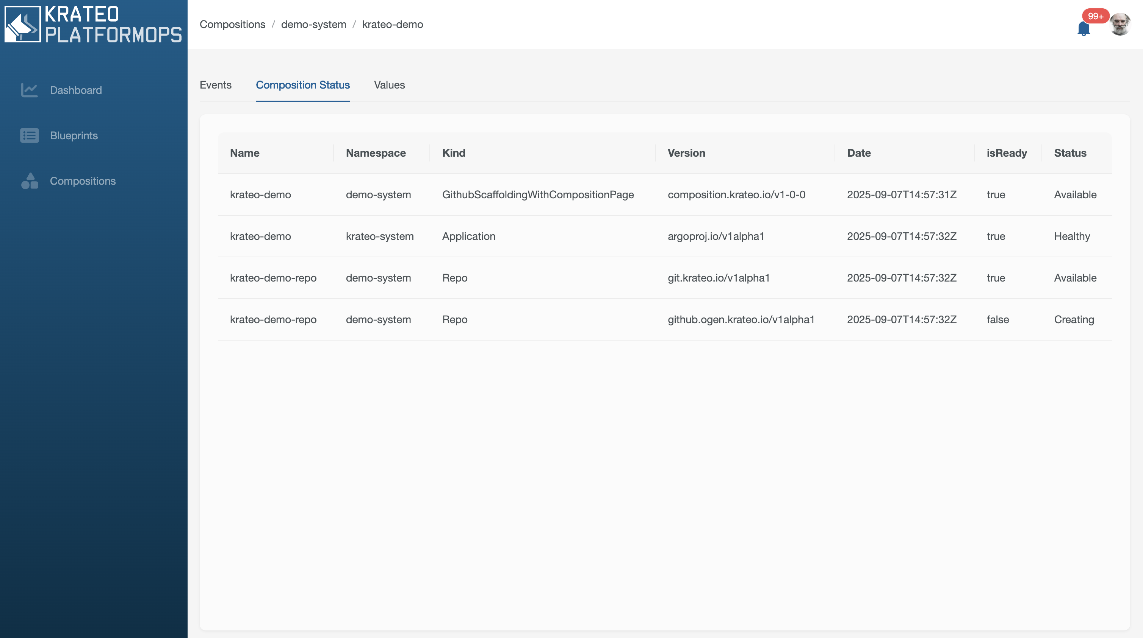The height and width of the screenshot is (638, 1143).
Task: Select the Application kind cell
Action: [x=468, y=236]
